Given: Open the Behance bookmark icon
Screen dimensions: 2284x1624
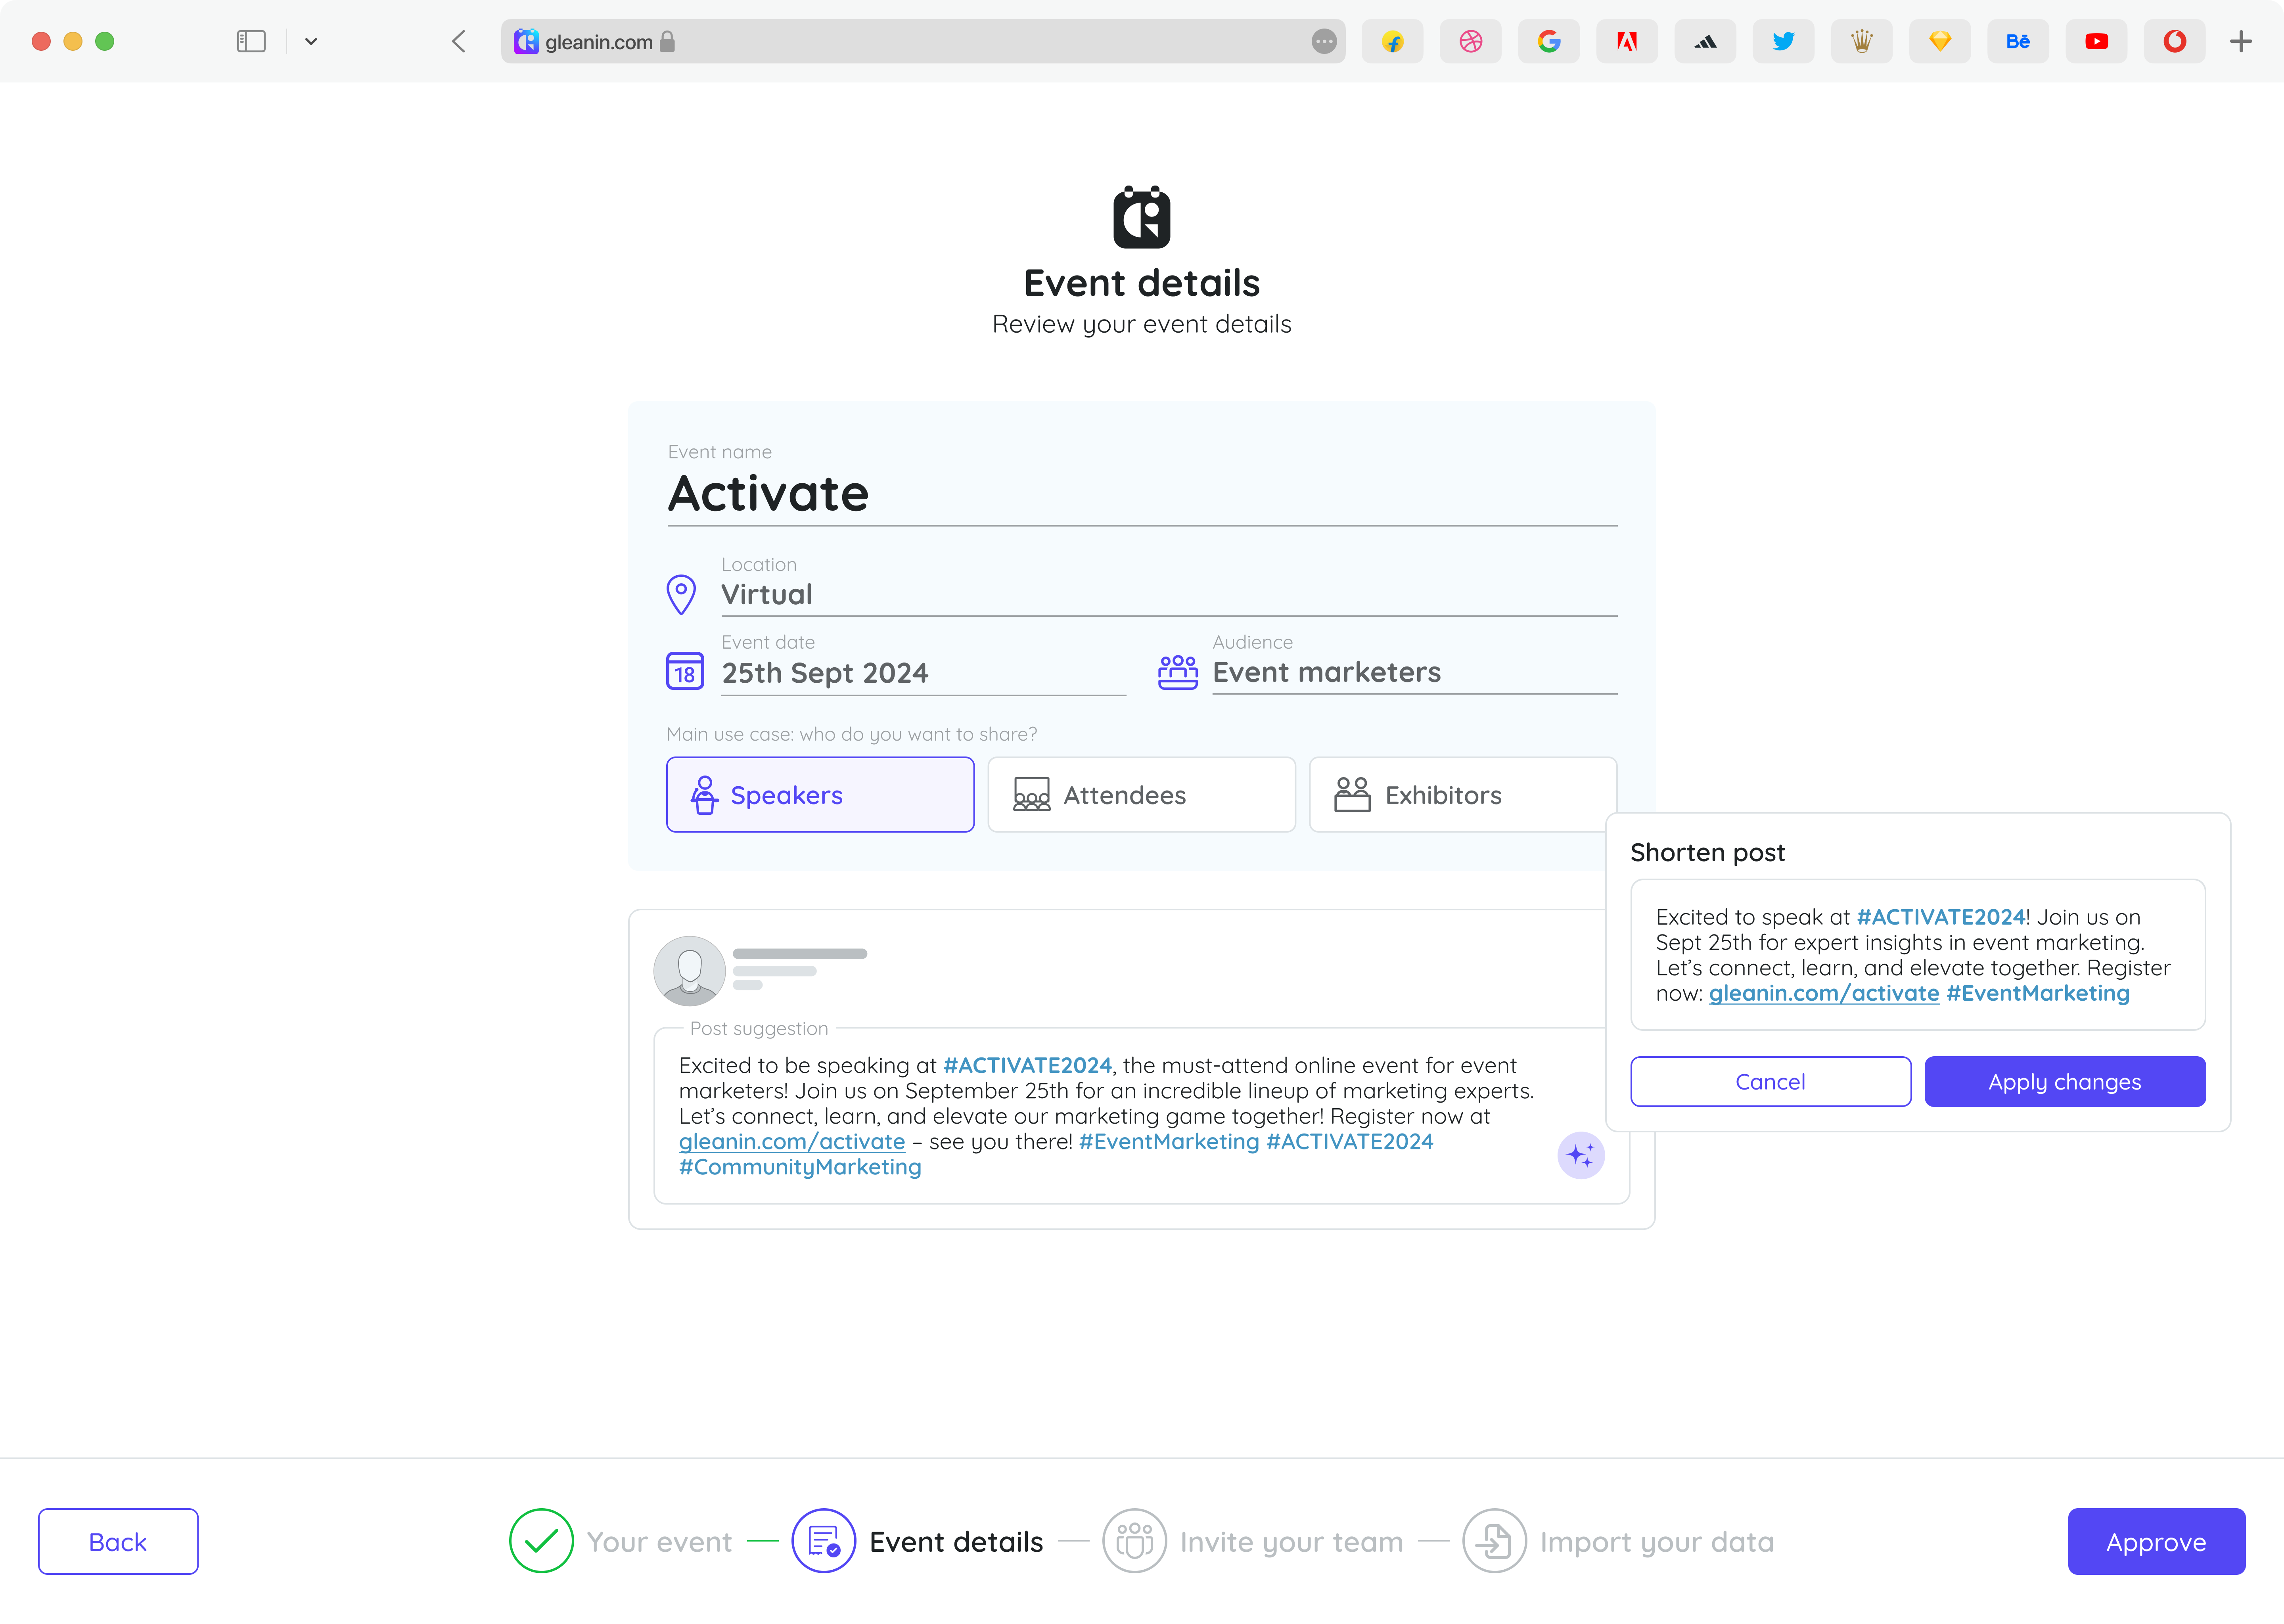Looking at the screenshot, I should 2018,41.
